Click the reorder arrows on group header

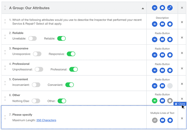(x=5, y=8)
